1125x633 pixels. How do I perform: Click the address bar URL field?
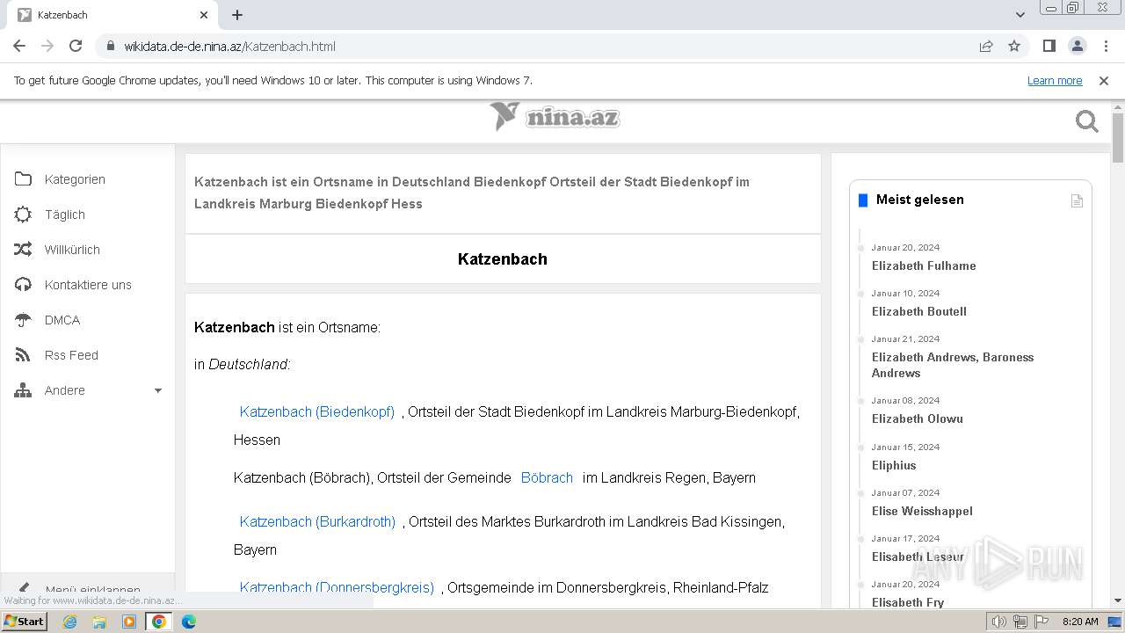tap(527, 47)
